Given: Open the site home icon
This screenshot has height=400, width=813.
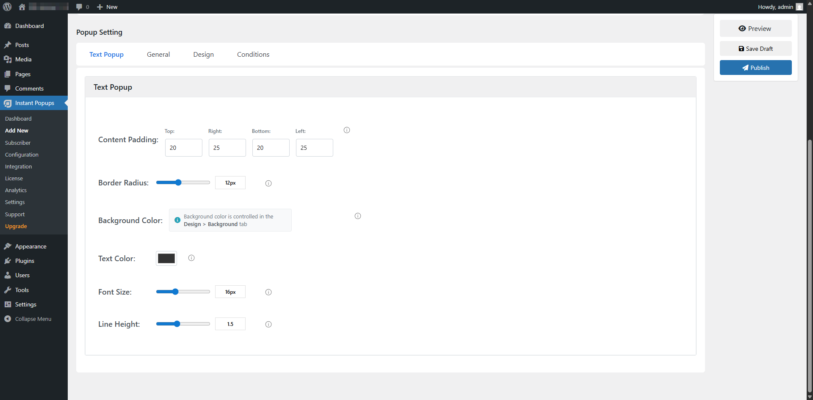Looking at the screenshot, I should [x=22, y=7].
